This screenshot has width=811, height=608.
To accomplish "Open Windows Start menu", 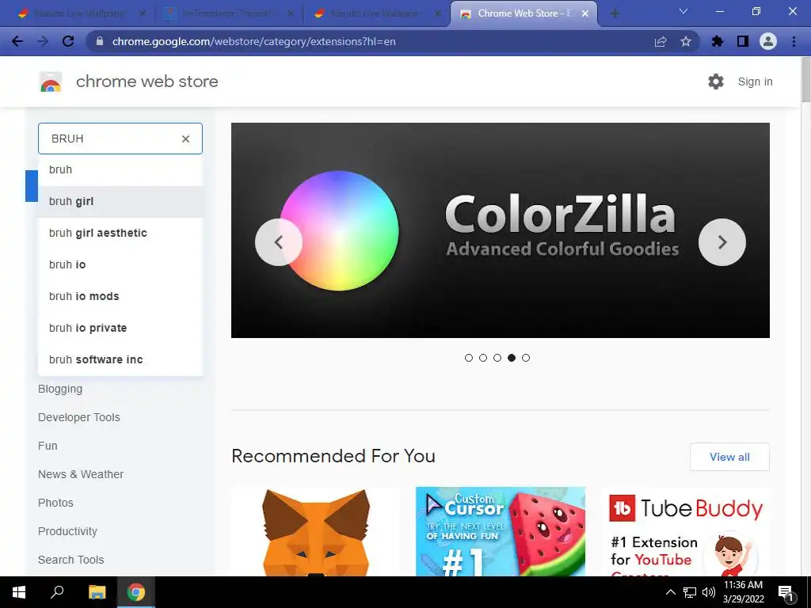I will [19, 592].
